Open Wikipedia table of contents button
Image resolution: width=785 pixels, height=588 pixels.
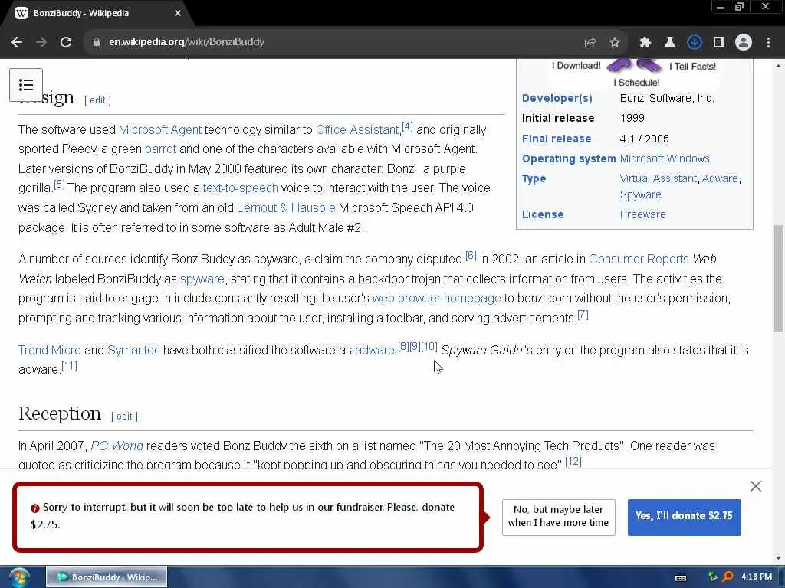coord(26,85)
